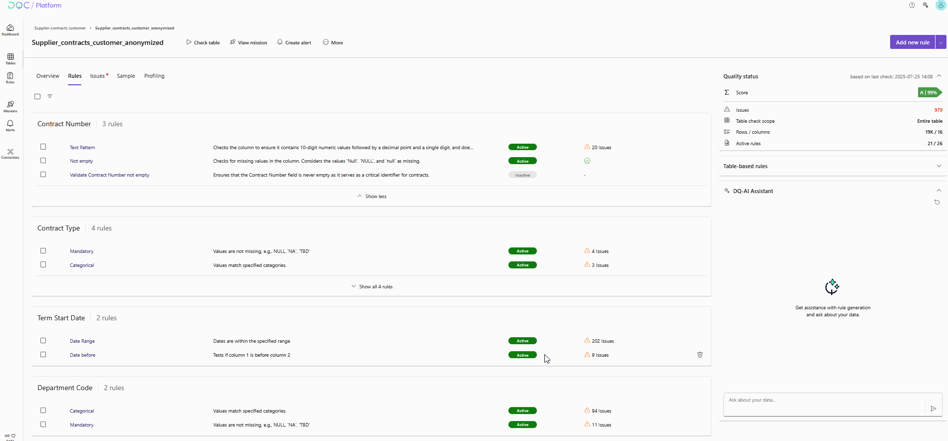Check the Text Pattern rule checkbox
Viewport: 948px width, 441px height.
[x=43, y=147]
